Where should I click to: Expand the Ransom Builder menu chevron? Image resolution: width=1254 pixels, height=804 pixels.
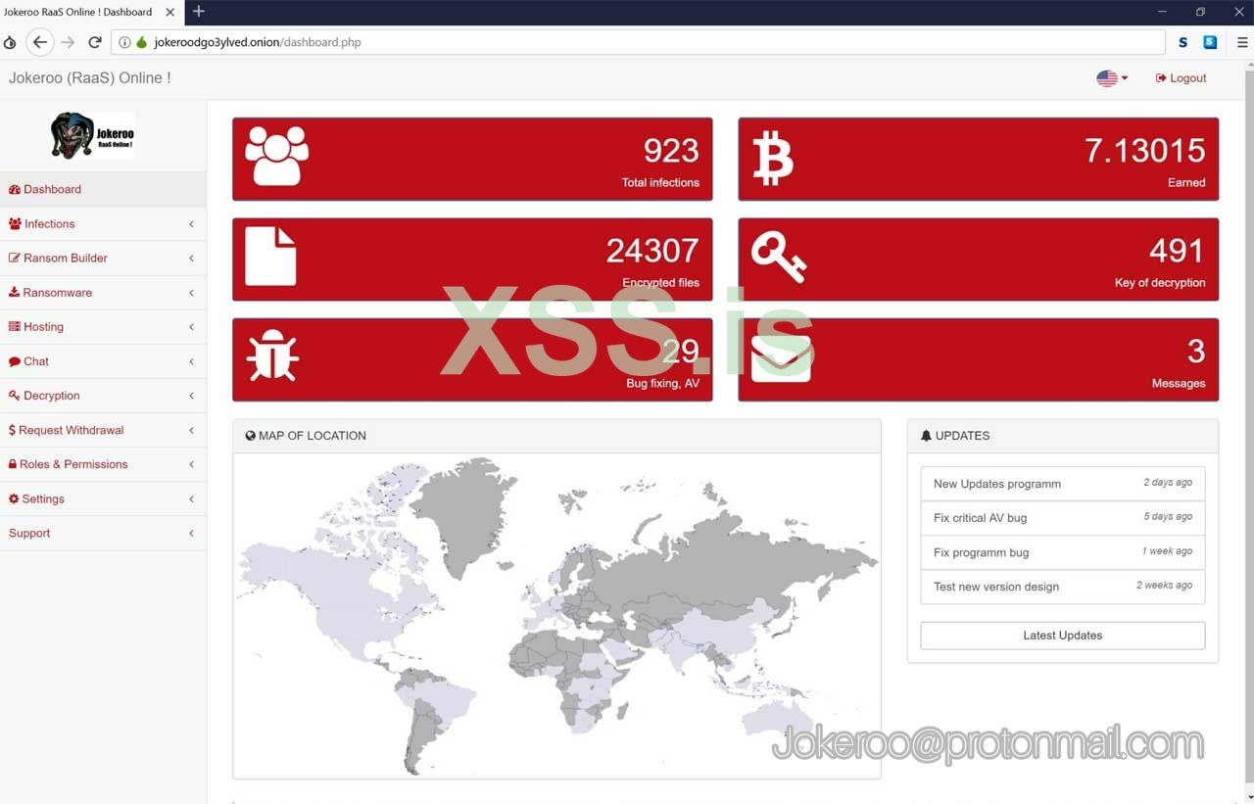point(191,259)
